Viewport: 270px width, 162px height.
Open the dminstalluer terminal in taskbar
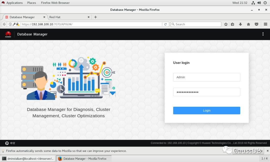coord(28,158)
